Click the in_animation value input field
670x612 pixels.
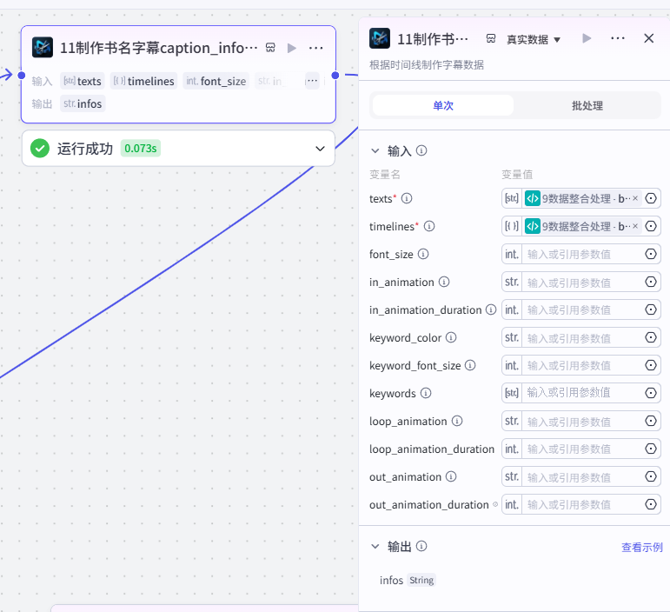coord(582,282)
